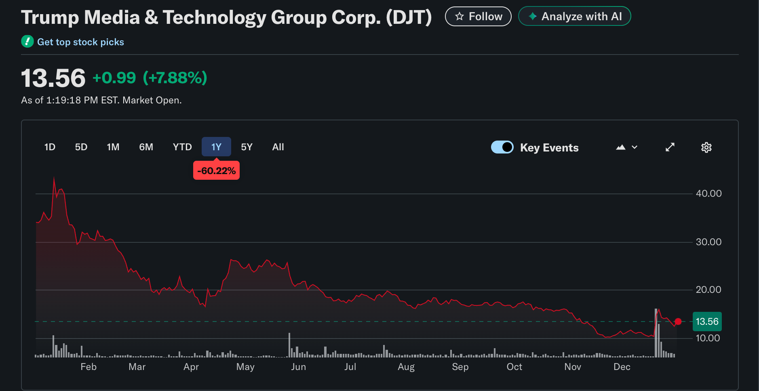This screenshot has height=391, width=759.
Task: Click the star icon in Follow
Action: tap(459, 17)
